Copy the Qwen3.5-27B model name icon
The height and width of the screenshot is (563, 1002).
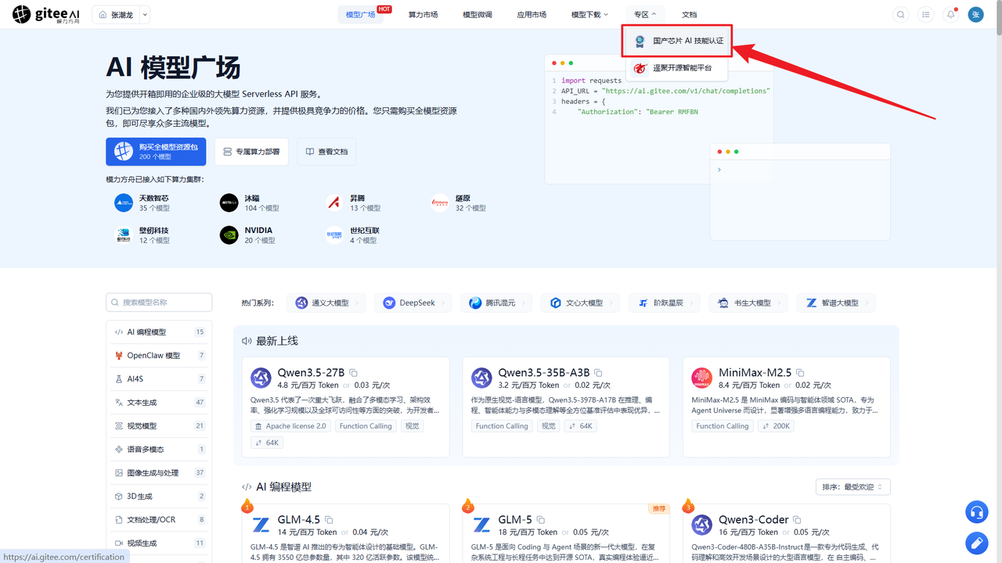(354, 373)
